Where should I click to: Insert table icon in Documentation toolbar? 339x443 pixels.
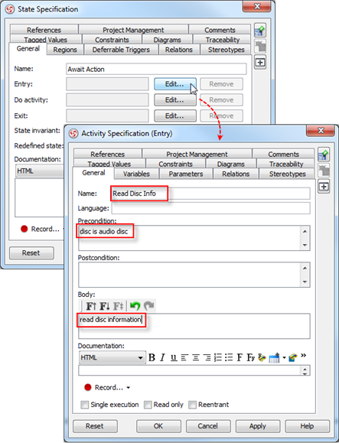(274, 358)
